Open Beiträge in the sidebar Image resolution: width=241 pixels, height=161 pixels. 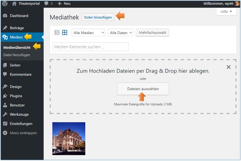(17, 28)
